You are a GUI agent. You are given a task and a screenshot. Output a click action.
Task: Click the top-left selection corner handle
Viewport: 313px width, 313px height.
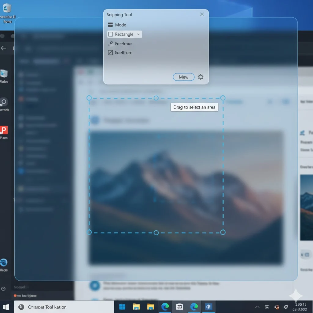(89, 98)
